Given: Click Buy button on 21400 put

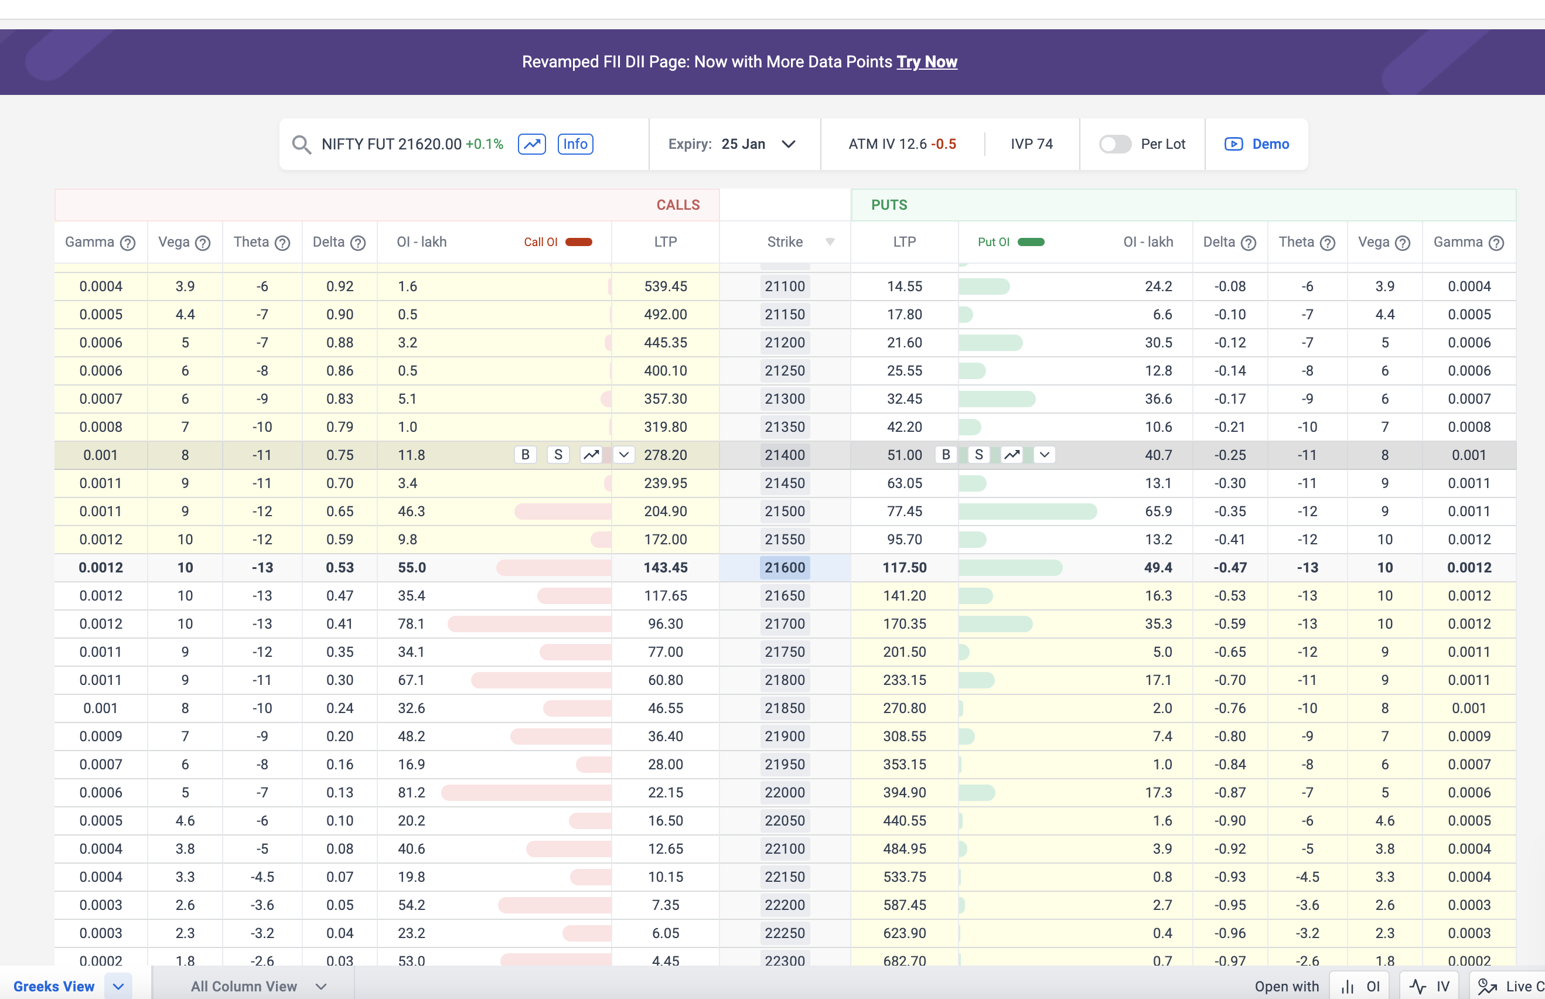Looking at the screenshot, I should [x=946, y=455].
